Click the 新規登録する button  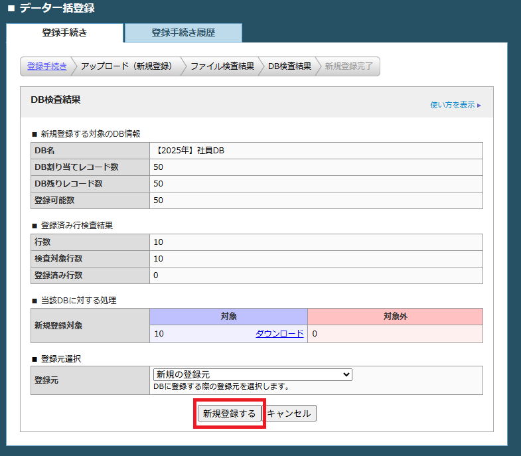click(229, 414)
